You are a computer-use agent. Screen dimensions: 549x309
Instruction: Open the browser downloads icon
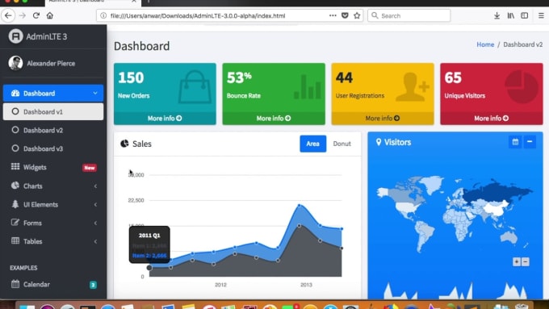[497, 15]
